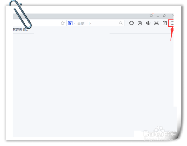
Task: Click the jingyan.baidu.com watermark text
Action: pyautogui.click(x=160, y=139)
